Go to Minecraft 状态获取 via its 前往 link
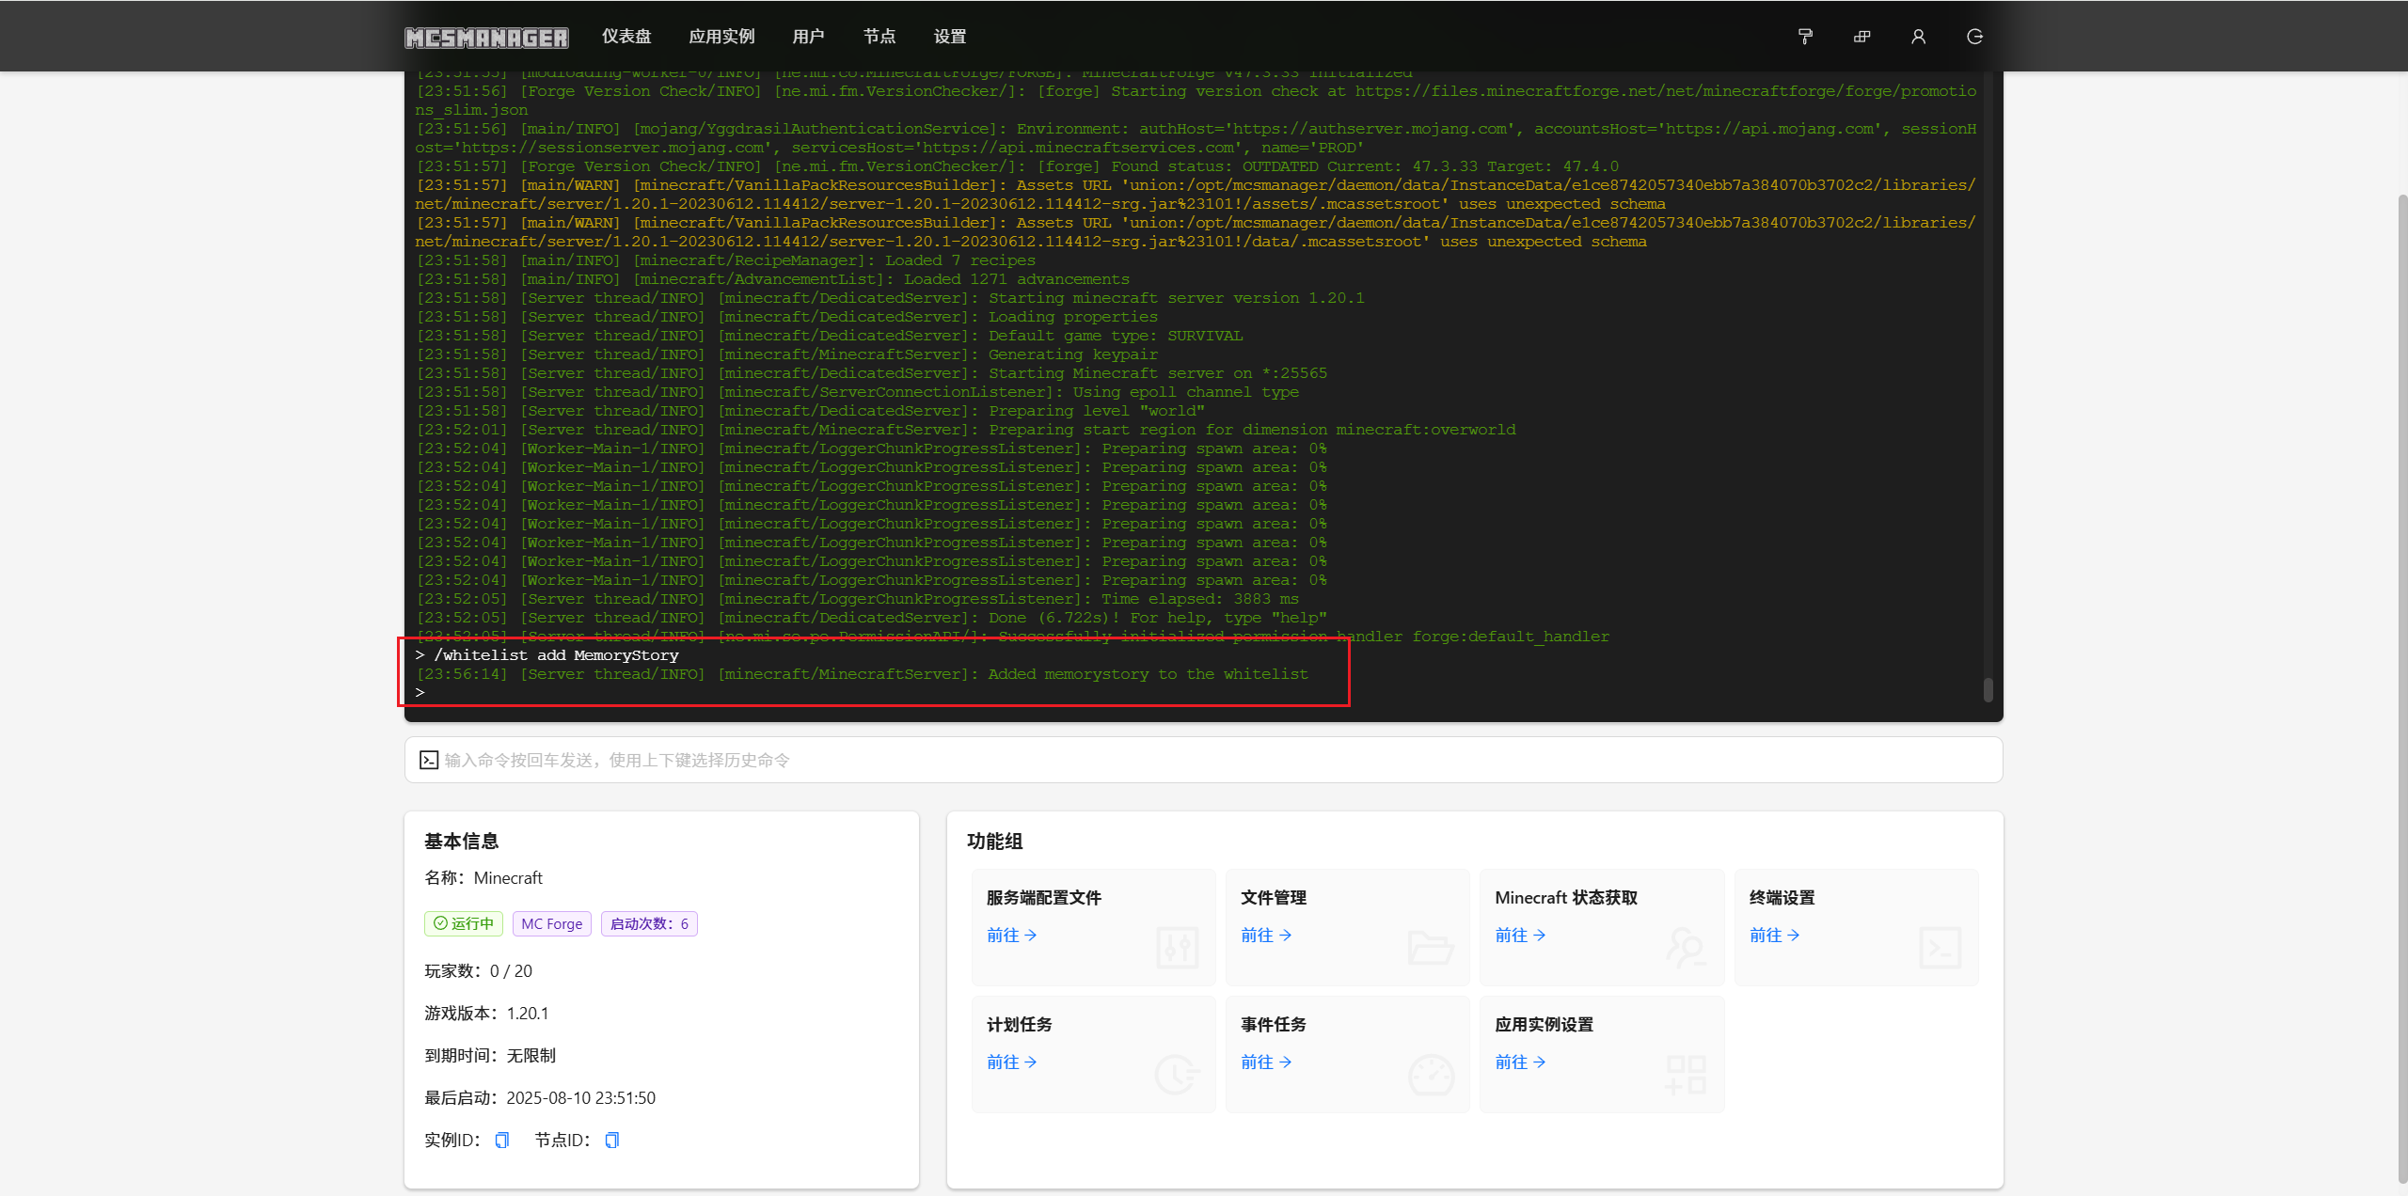This screenshot has width=2408, height=1196. pos(1520,935)
